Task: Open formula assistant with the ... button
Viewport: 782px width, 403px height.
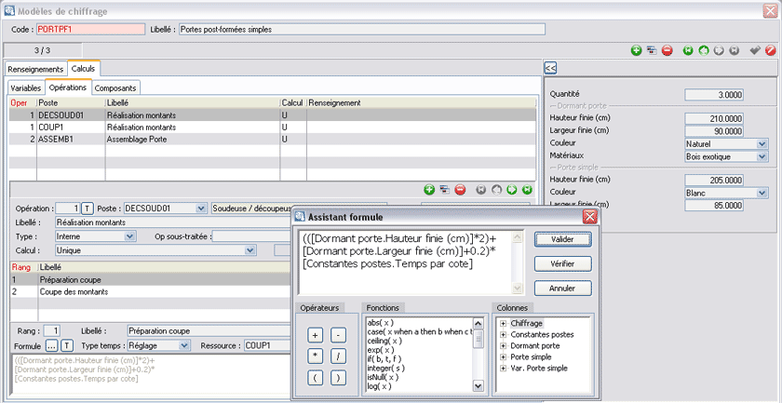Action: (x=51, y=345)
